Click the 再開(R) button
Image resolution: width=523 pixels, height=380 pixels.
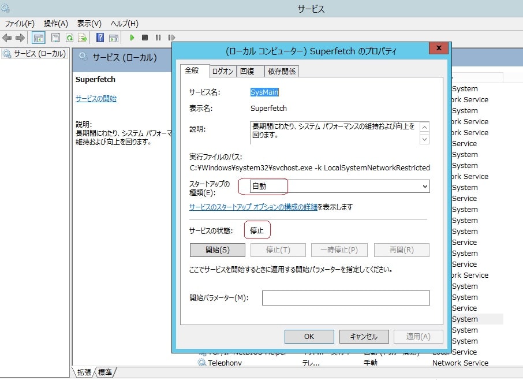point(402,250)
